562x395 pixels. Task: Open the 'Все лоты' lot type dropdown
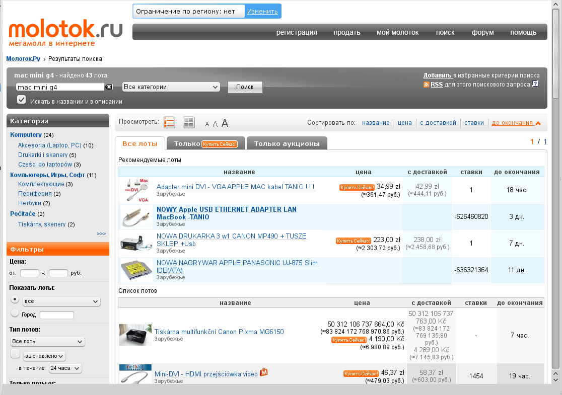coord(47,342)
